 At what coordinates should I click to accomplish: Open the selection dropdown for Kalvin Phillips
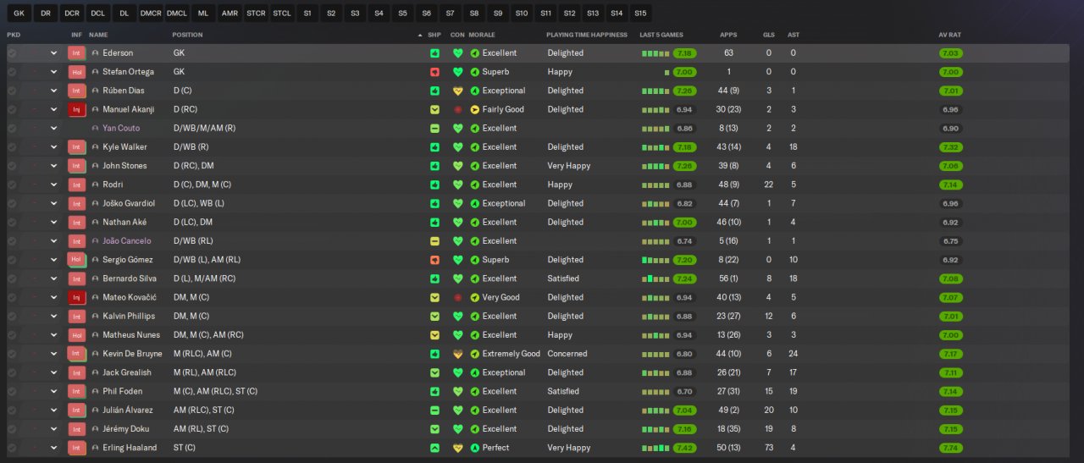tap(53, 316)
